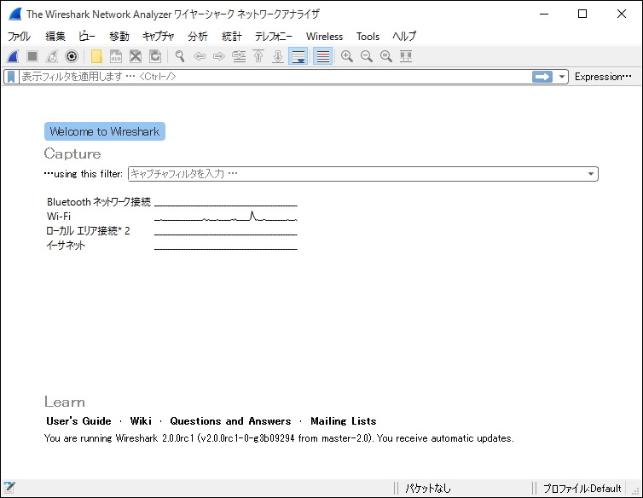Apply display filter arrow button

pyautogui.click(x=542, y=77)
